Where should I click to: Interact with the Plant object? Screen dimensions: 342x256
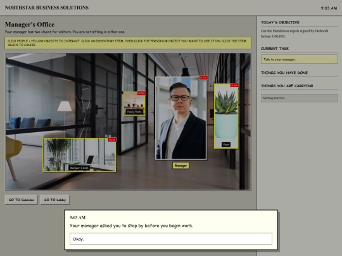(226, 116)
